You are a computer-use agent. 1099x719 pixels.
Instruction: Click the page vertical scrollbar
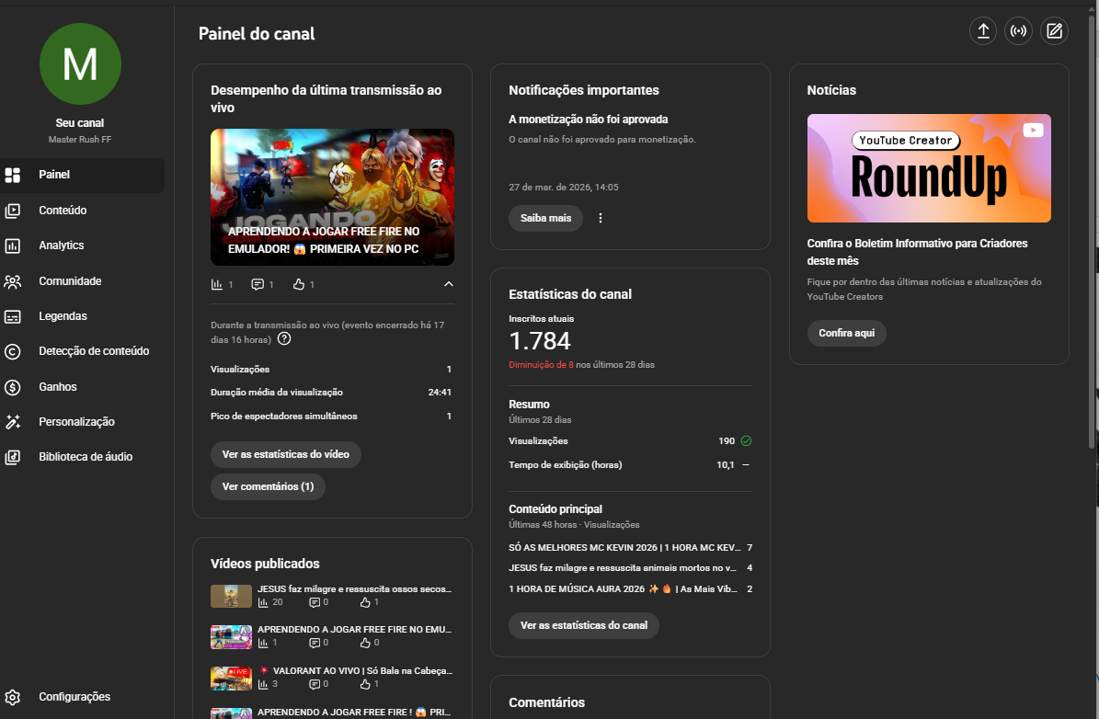(1092, 232)
